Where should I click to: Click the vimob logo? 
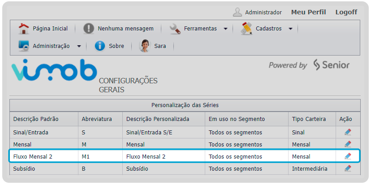(x=54, y=70)
